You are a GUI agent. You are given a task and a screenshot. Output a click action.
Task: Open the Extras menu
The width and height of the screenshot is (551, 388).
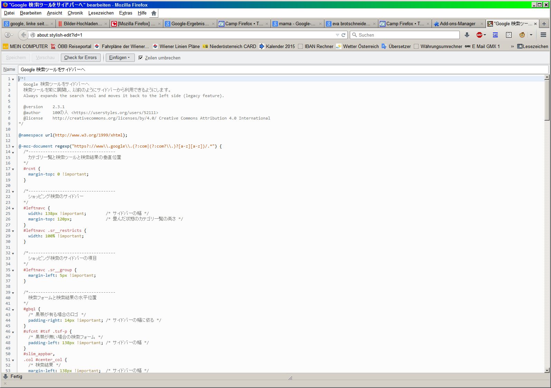126,13
